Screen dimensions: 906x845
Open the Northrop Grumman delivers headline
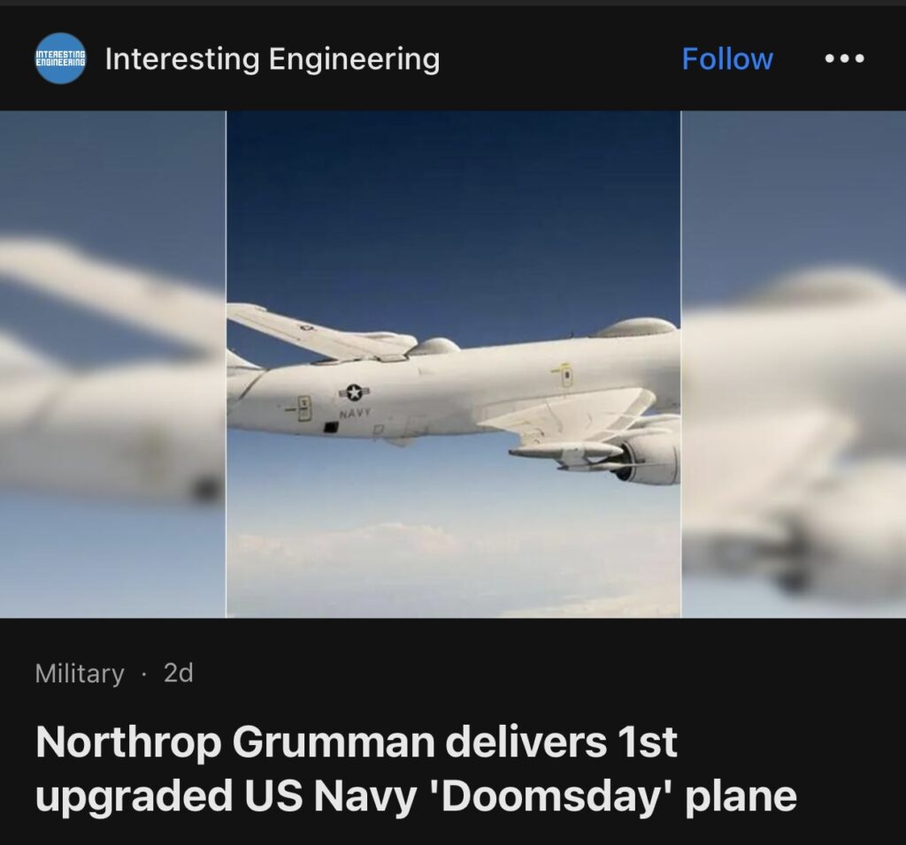click(356, 742)
